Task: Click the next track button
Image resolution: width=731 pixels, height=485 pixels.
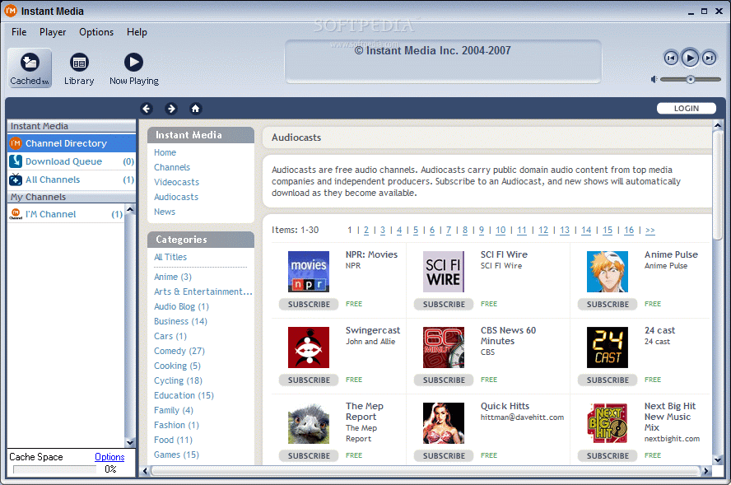Action: click(x=709, y=58)
